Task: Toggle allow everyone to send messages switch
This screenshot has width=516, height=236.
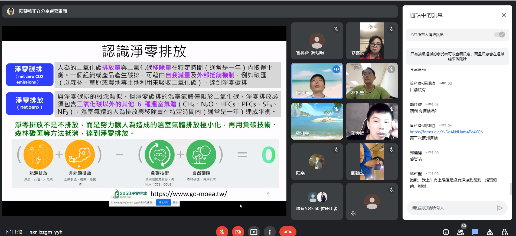Action: (x=499, y=35)
